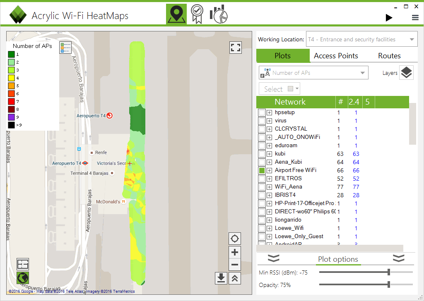Image resolution: width=424 pixels, height=301 pixels.
Task: Expand the Loewe_Only_Guest network row
Action: tap(269, 237)
